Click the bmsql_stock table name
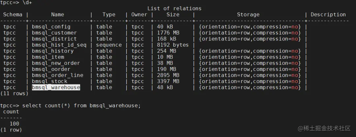 (49, 81)
